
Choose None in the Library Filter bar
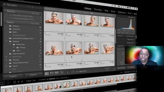point(92,13)
